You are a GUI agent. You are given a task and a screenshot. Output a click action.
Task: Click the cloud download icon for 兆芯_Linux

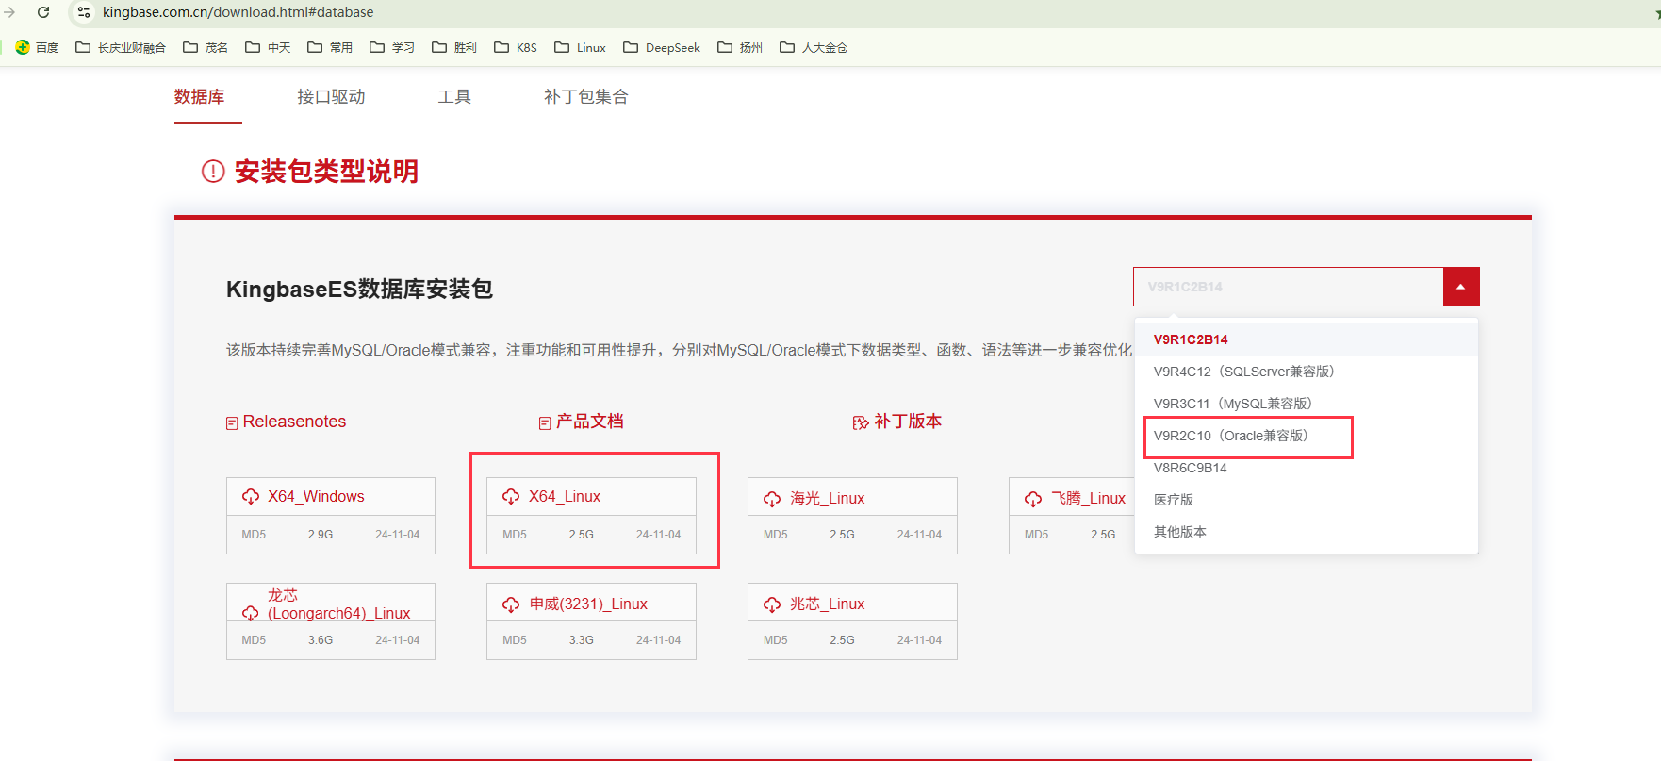pyautogui.click(x=772, y=604)
